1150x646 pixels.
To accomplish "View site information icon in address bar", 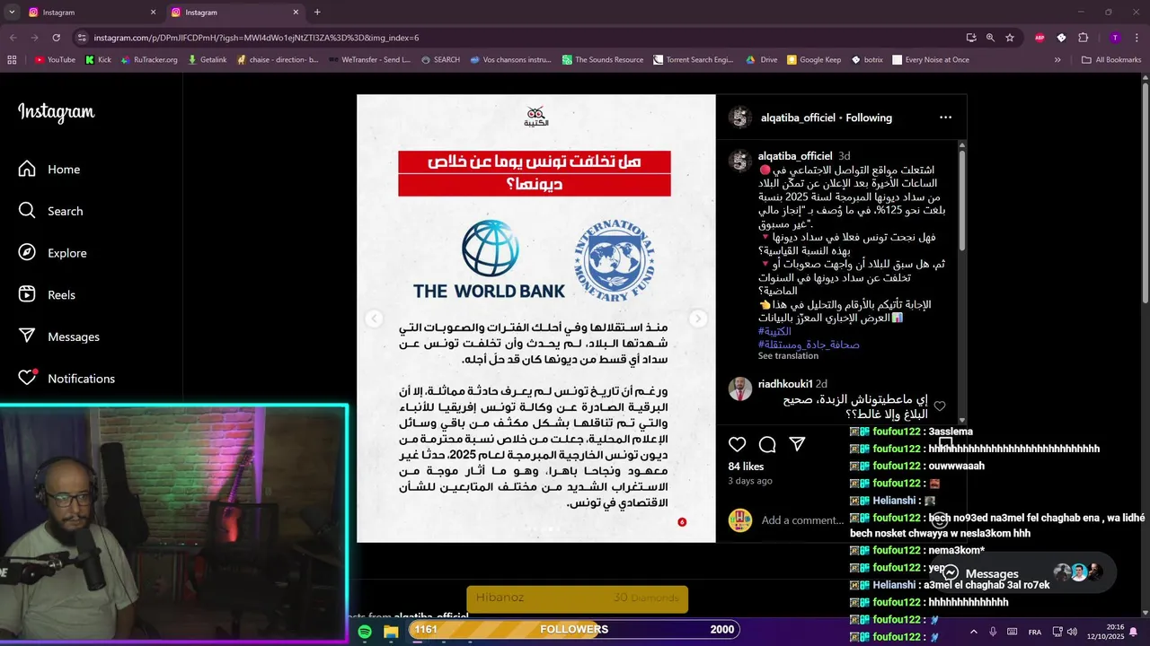I will pyautogui.click(x=82, y=38).
